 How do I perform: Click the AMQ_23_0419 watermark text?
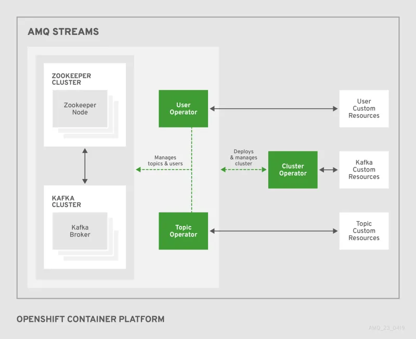(386, 329)
